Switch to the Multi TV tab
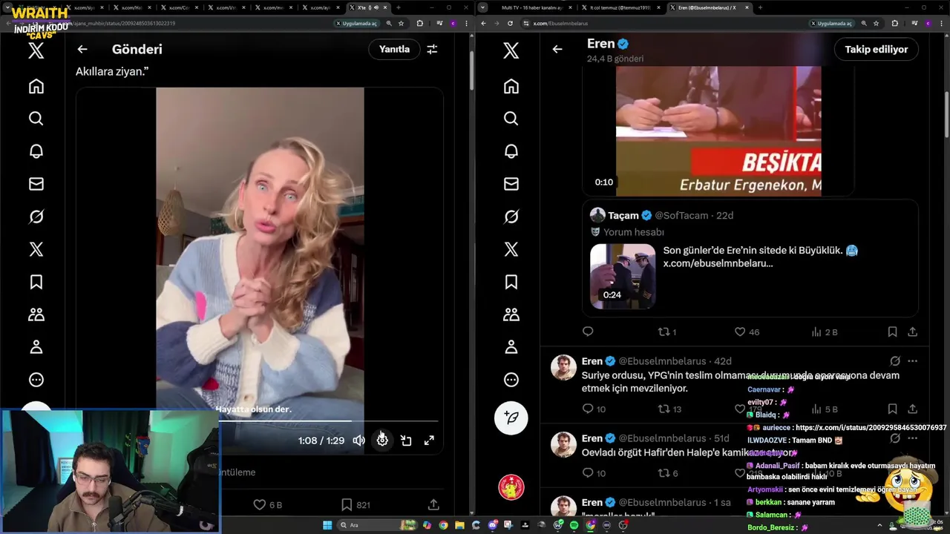 [x=533, y=7]
